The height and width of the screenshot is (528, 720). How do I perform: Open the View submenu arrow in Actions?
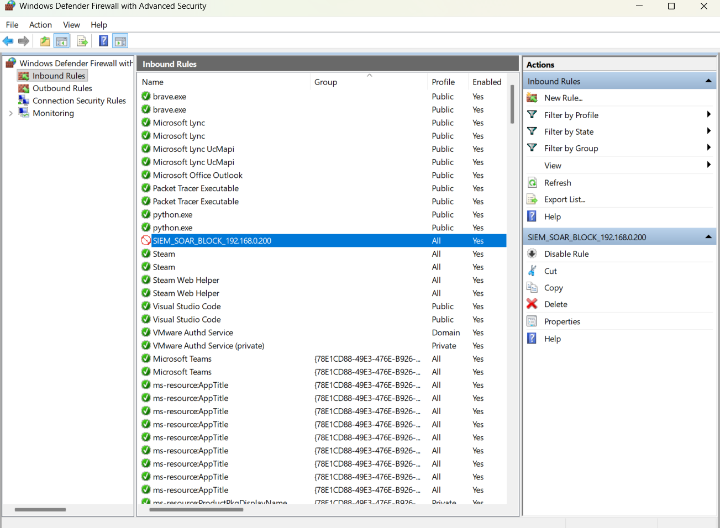click(x=708, y=165)
